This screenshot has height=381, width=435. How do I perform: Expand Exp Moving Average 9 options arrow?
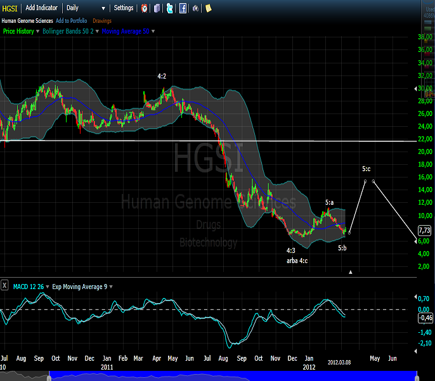[x=111, y=287]
